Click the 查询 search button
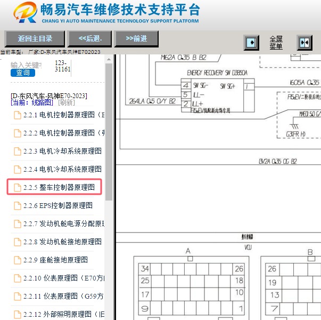Image resolution: width=321 pixels, height=320 pixels. pyautogui.click(x=23, y=73)
